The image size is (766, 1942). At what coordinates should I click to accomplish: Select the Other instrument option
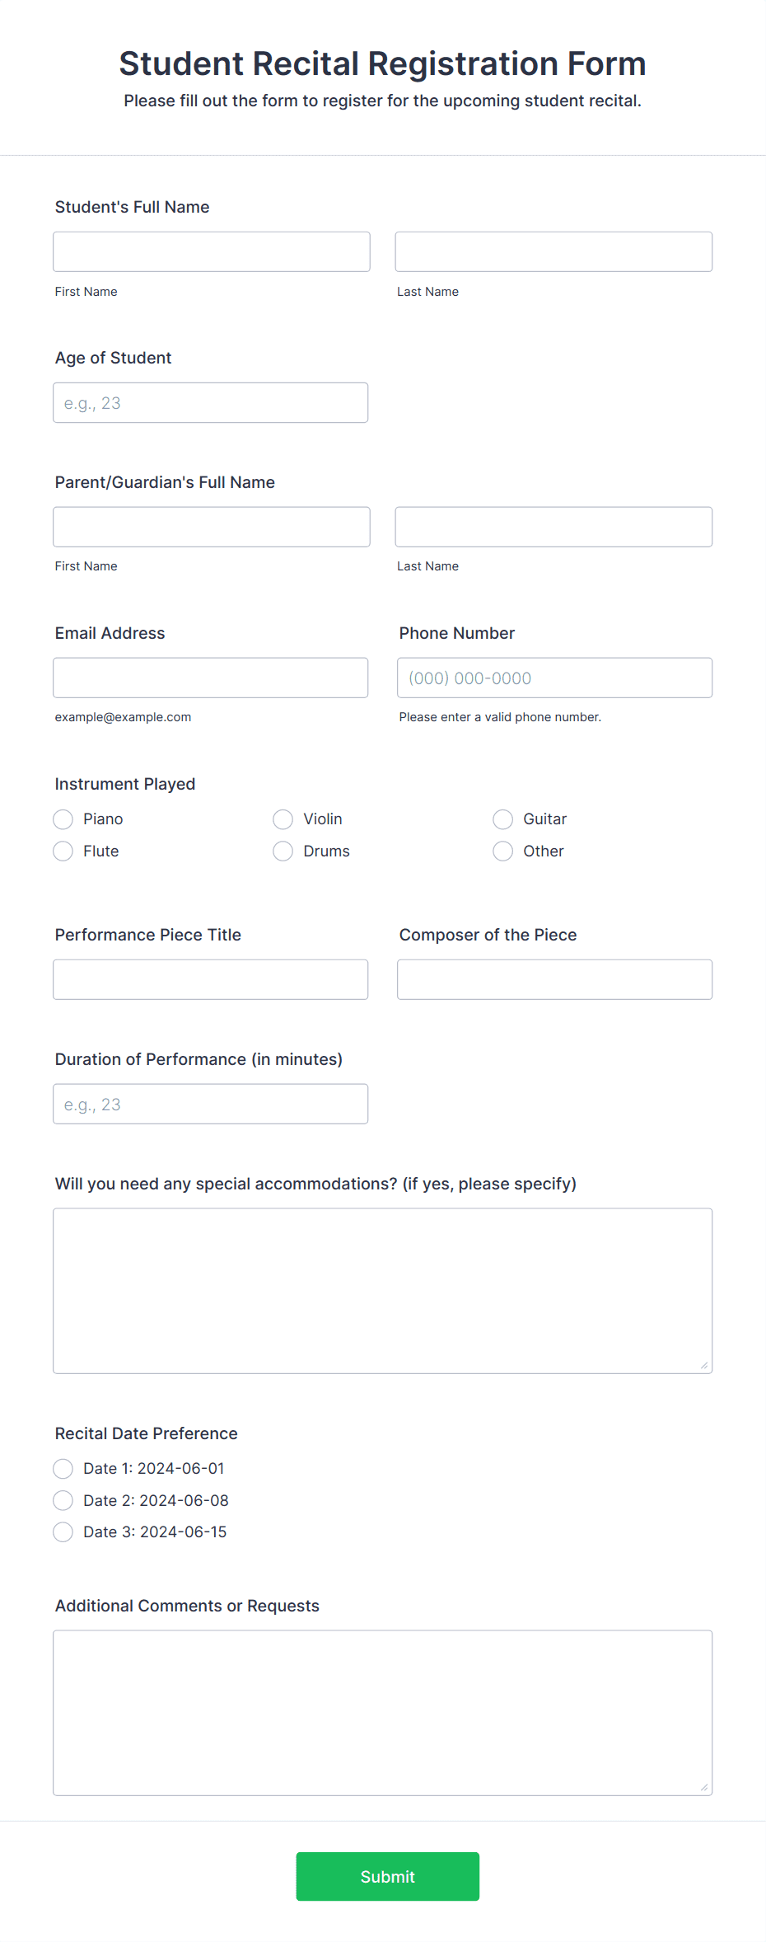click(x=502, y=851)
